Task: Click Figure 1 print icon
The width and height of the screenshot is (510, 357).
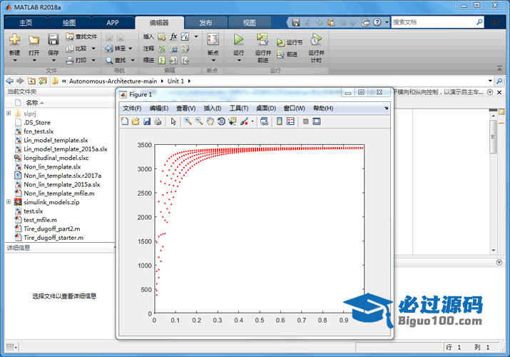Action: point(158,121)
